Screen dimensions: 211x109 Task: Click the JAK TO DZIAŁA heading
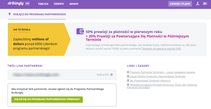(22, 30)
